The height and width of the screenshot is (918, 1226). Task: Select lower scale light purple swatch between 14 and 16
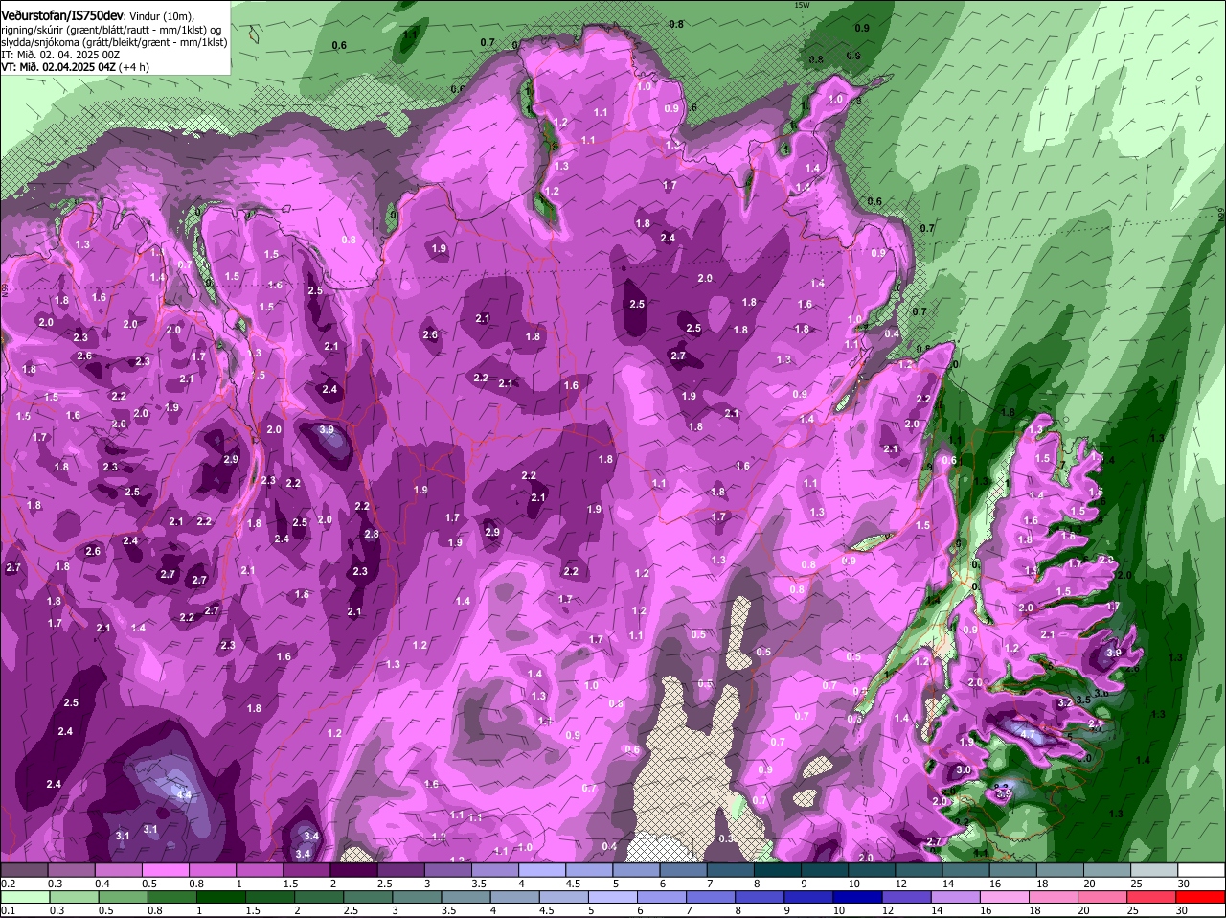[955, 897]
